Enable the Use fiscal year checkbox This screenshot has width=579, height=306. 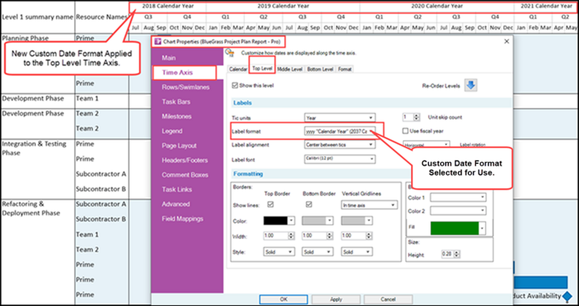[x=405, y=131]
